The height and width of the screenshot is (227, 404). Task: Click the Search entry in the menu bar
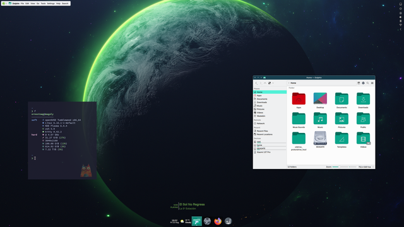click(x=65, y=4)
